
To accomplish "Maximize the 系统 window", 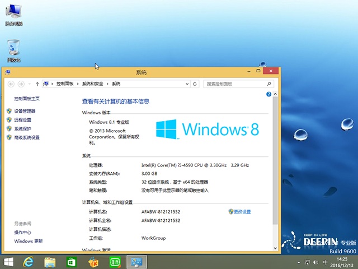I will (x=258, y=71).
